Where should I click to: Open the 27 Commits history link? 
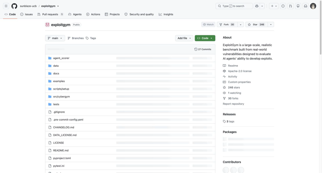[x=203, y=49]
